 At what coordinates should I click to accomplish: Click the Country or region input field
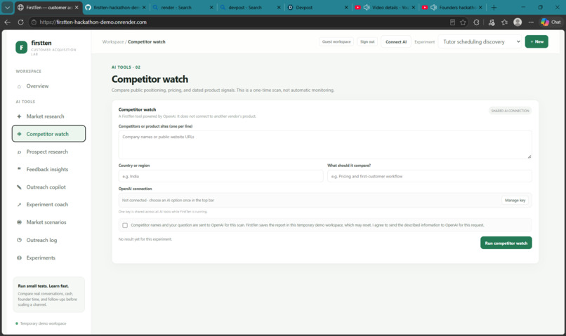pyautogui.click(x=221, y=176)
